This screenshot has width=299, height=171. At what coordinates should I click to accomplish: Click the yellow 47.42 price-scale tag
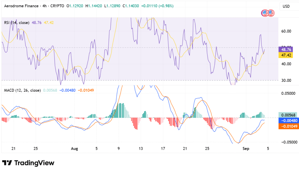[x=286, y=55]
